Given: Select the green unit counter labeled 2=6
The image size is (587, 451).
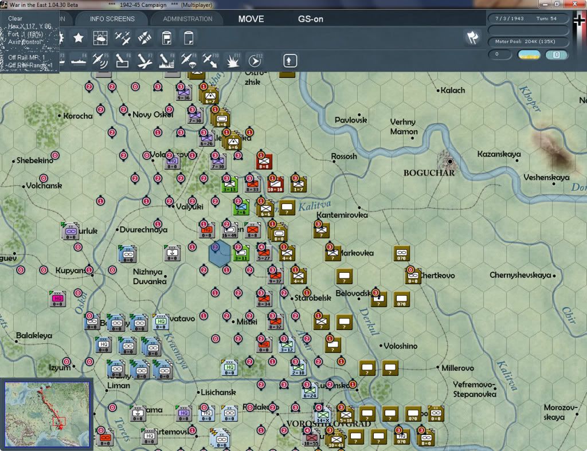Looking at the screenshot, I should pos(241,207).
